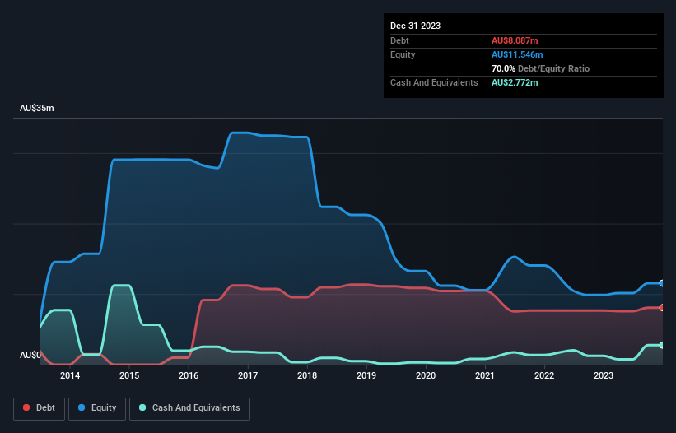Click the Dec 31 2023 tooltip date
This screenshot has width=676, height=433.
(415, 26)
